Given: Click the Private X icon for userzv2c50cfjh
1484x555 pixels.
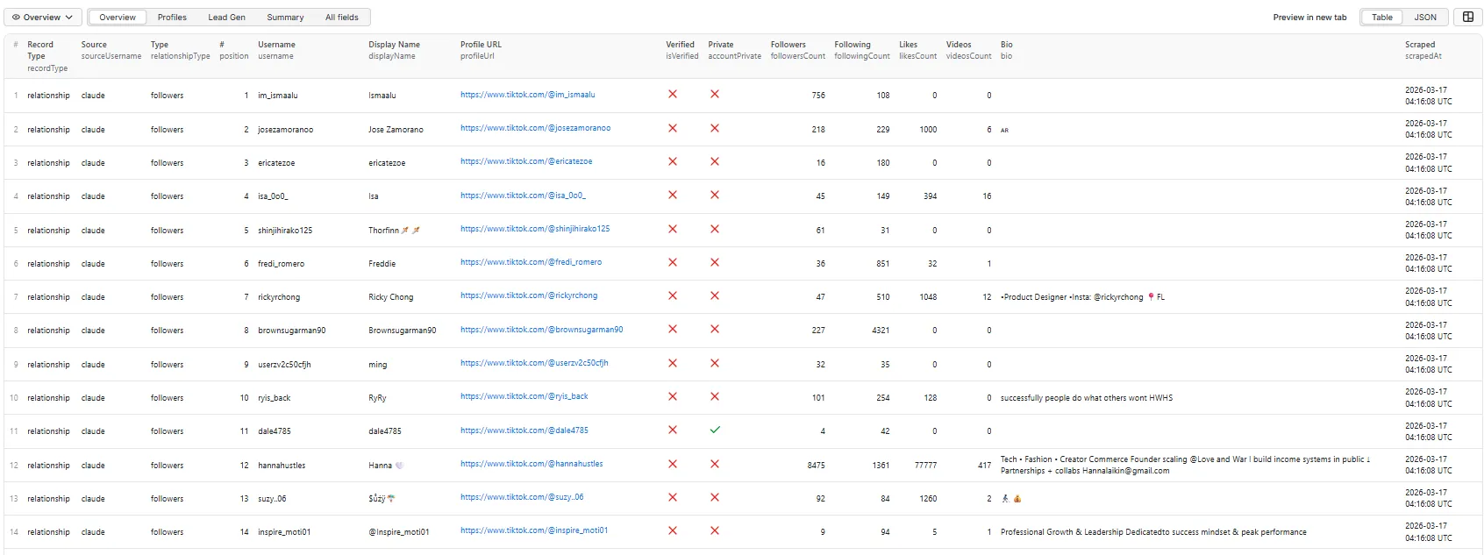Looking at the screenshot, I should [715, 363].
